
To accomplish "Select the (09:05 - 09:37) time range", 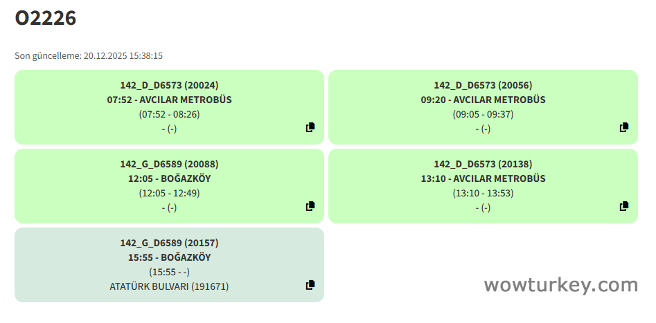I will [483, 114].
